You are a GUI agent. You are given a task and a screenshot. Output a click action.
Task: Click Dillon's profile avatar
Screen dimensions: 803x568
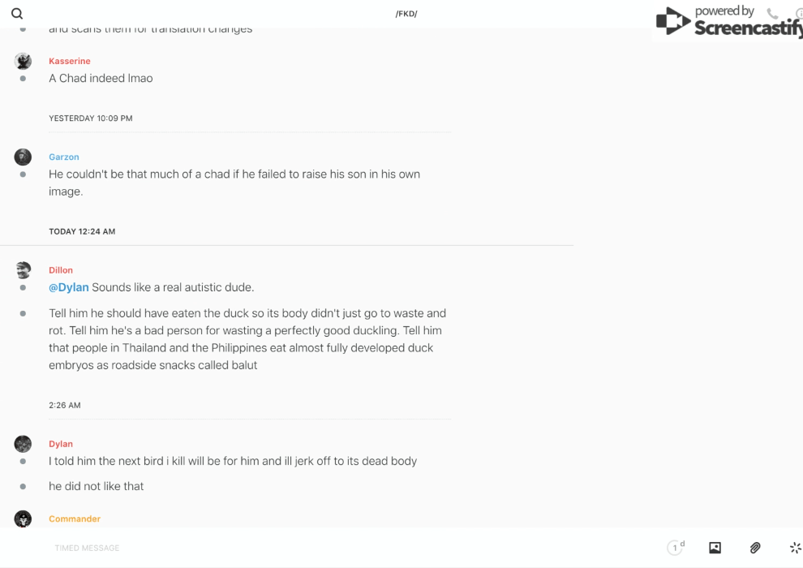[23, 270]
